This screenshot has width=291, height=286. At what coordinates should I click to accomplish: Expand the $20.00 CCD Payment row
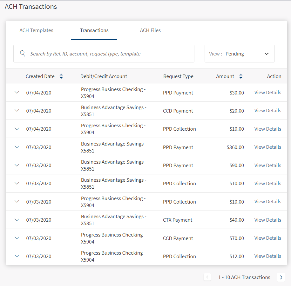(17, 111)
